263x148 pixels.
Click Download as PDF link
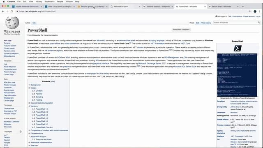(x=10, y=111)
